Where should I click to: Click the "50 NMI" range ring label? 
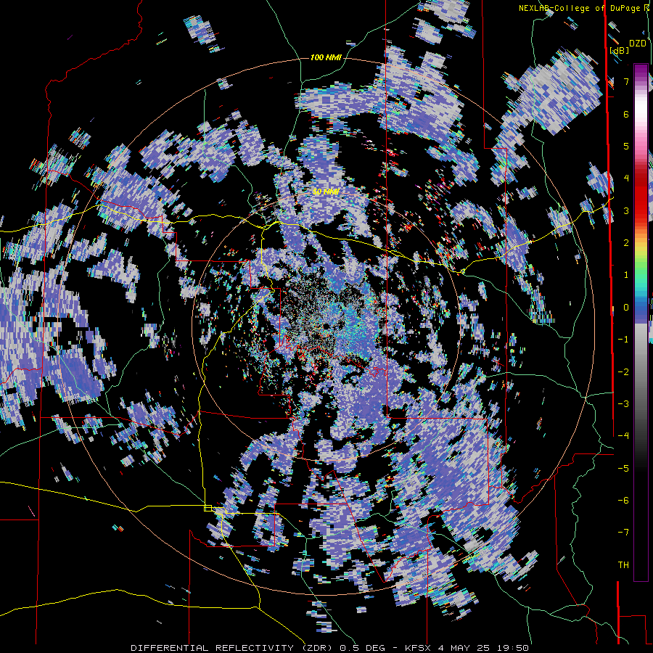point(326,192)
